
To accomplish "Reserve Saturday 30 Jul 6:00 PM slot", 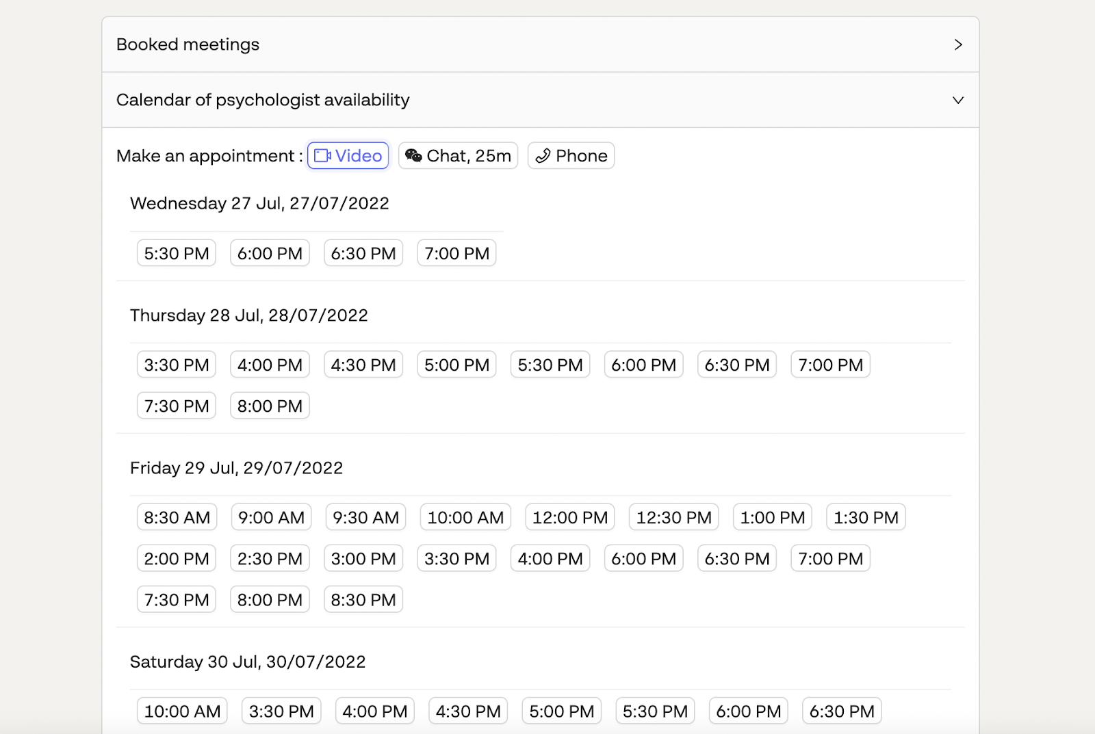I will [x=749, y=711].
